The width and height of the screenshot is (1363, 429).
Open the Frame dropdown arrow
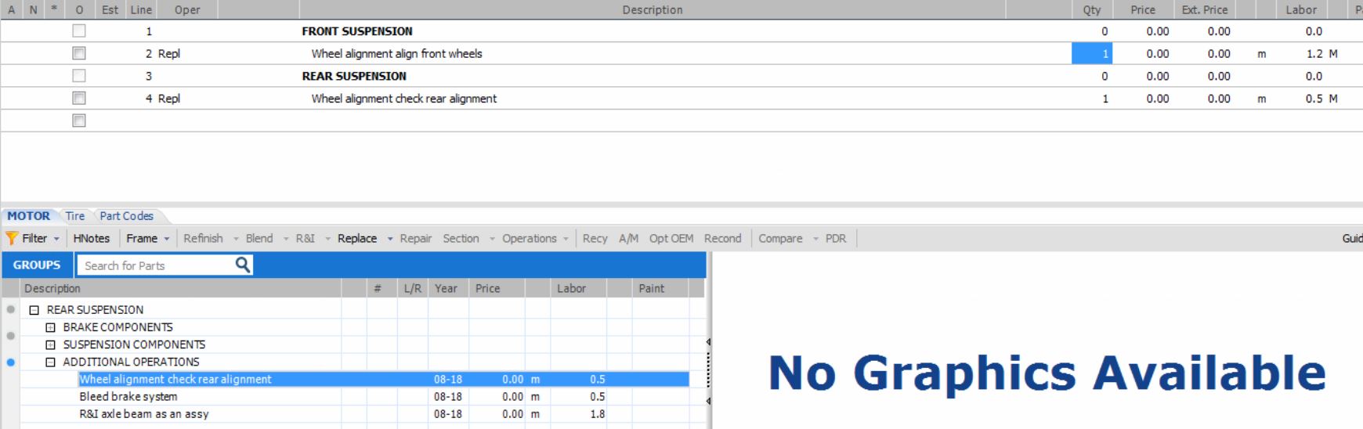click(x=167, y=239)
